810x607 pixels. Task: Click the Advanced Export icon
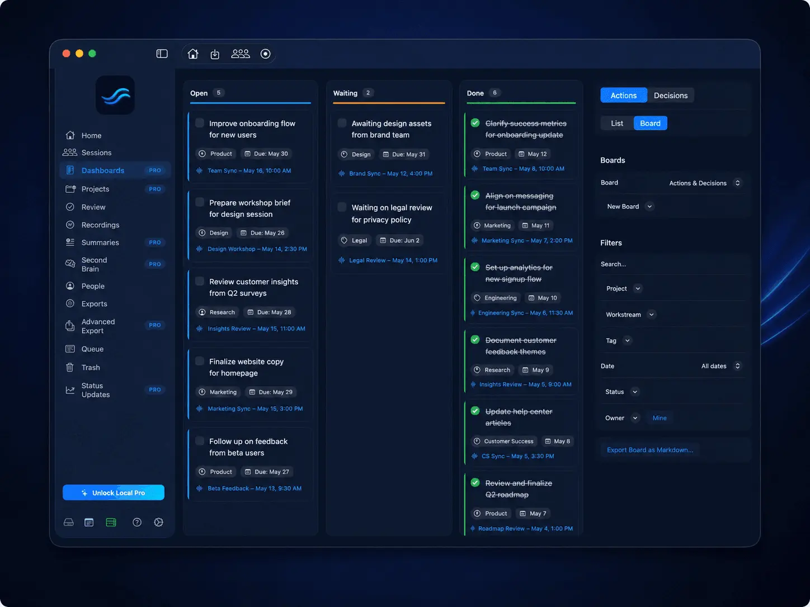tap(70, 326)
